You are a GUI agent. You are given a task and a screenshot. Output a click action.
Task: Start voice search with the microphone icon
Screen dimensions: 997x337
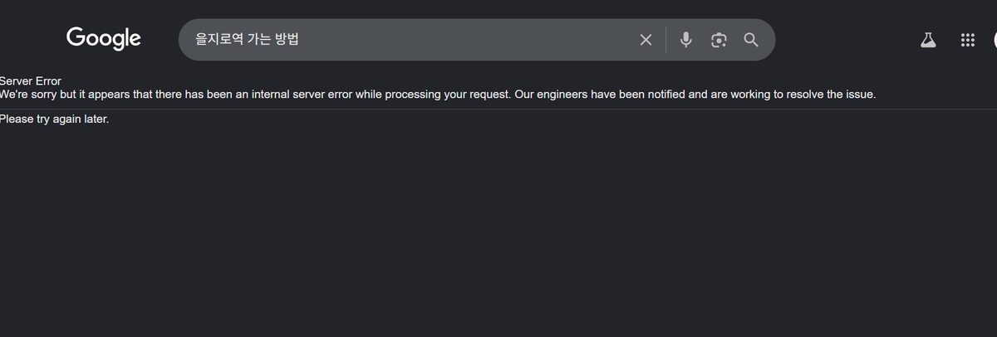tap(685, 40)
